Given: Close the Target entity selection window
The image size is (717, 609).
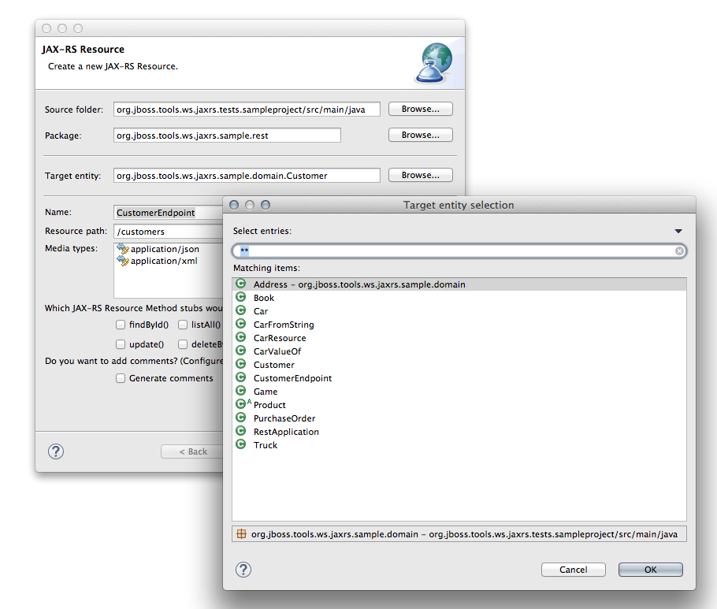Looking at the screenshot, I should (x=234, y=205).
